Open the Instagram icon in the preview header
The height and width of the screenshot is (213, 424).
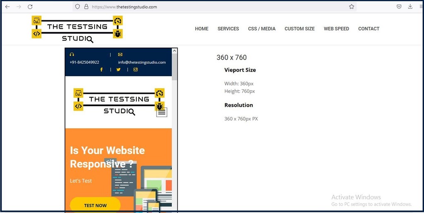[x=135, y=69]
